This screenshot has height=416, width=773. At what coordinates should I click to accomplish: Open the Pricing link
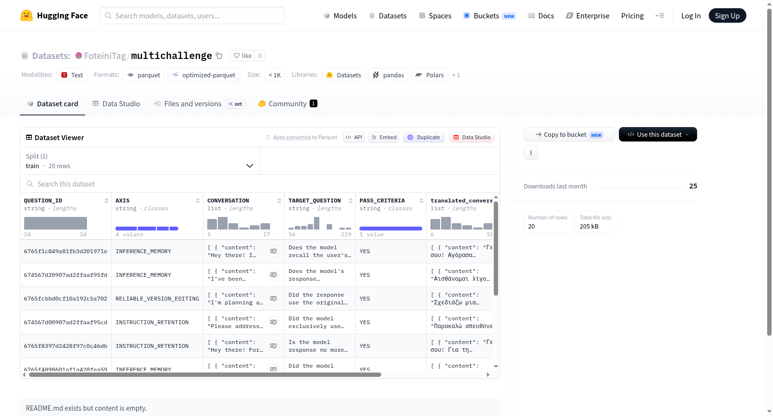632,15
